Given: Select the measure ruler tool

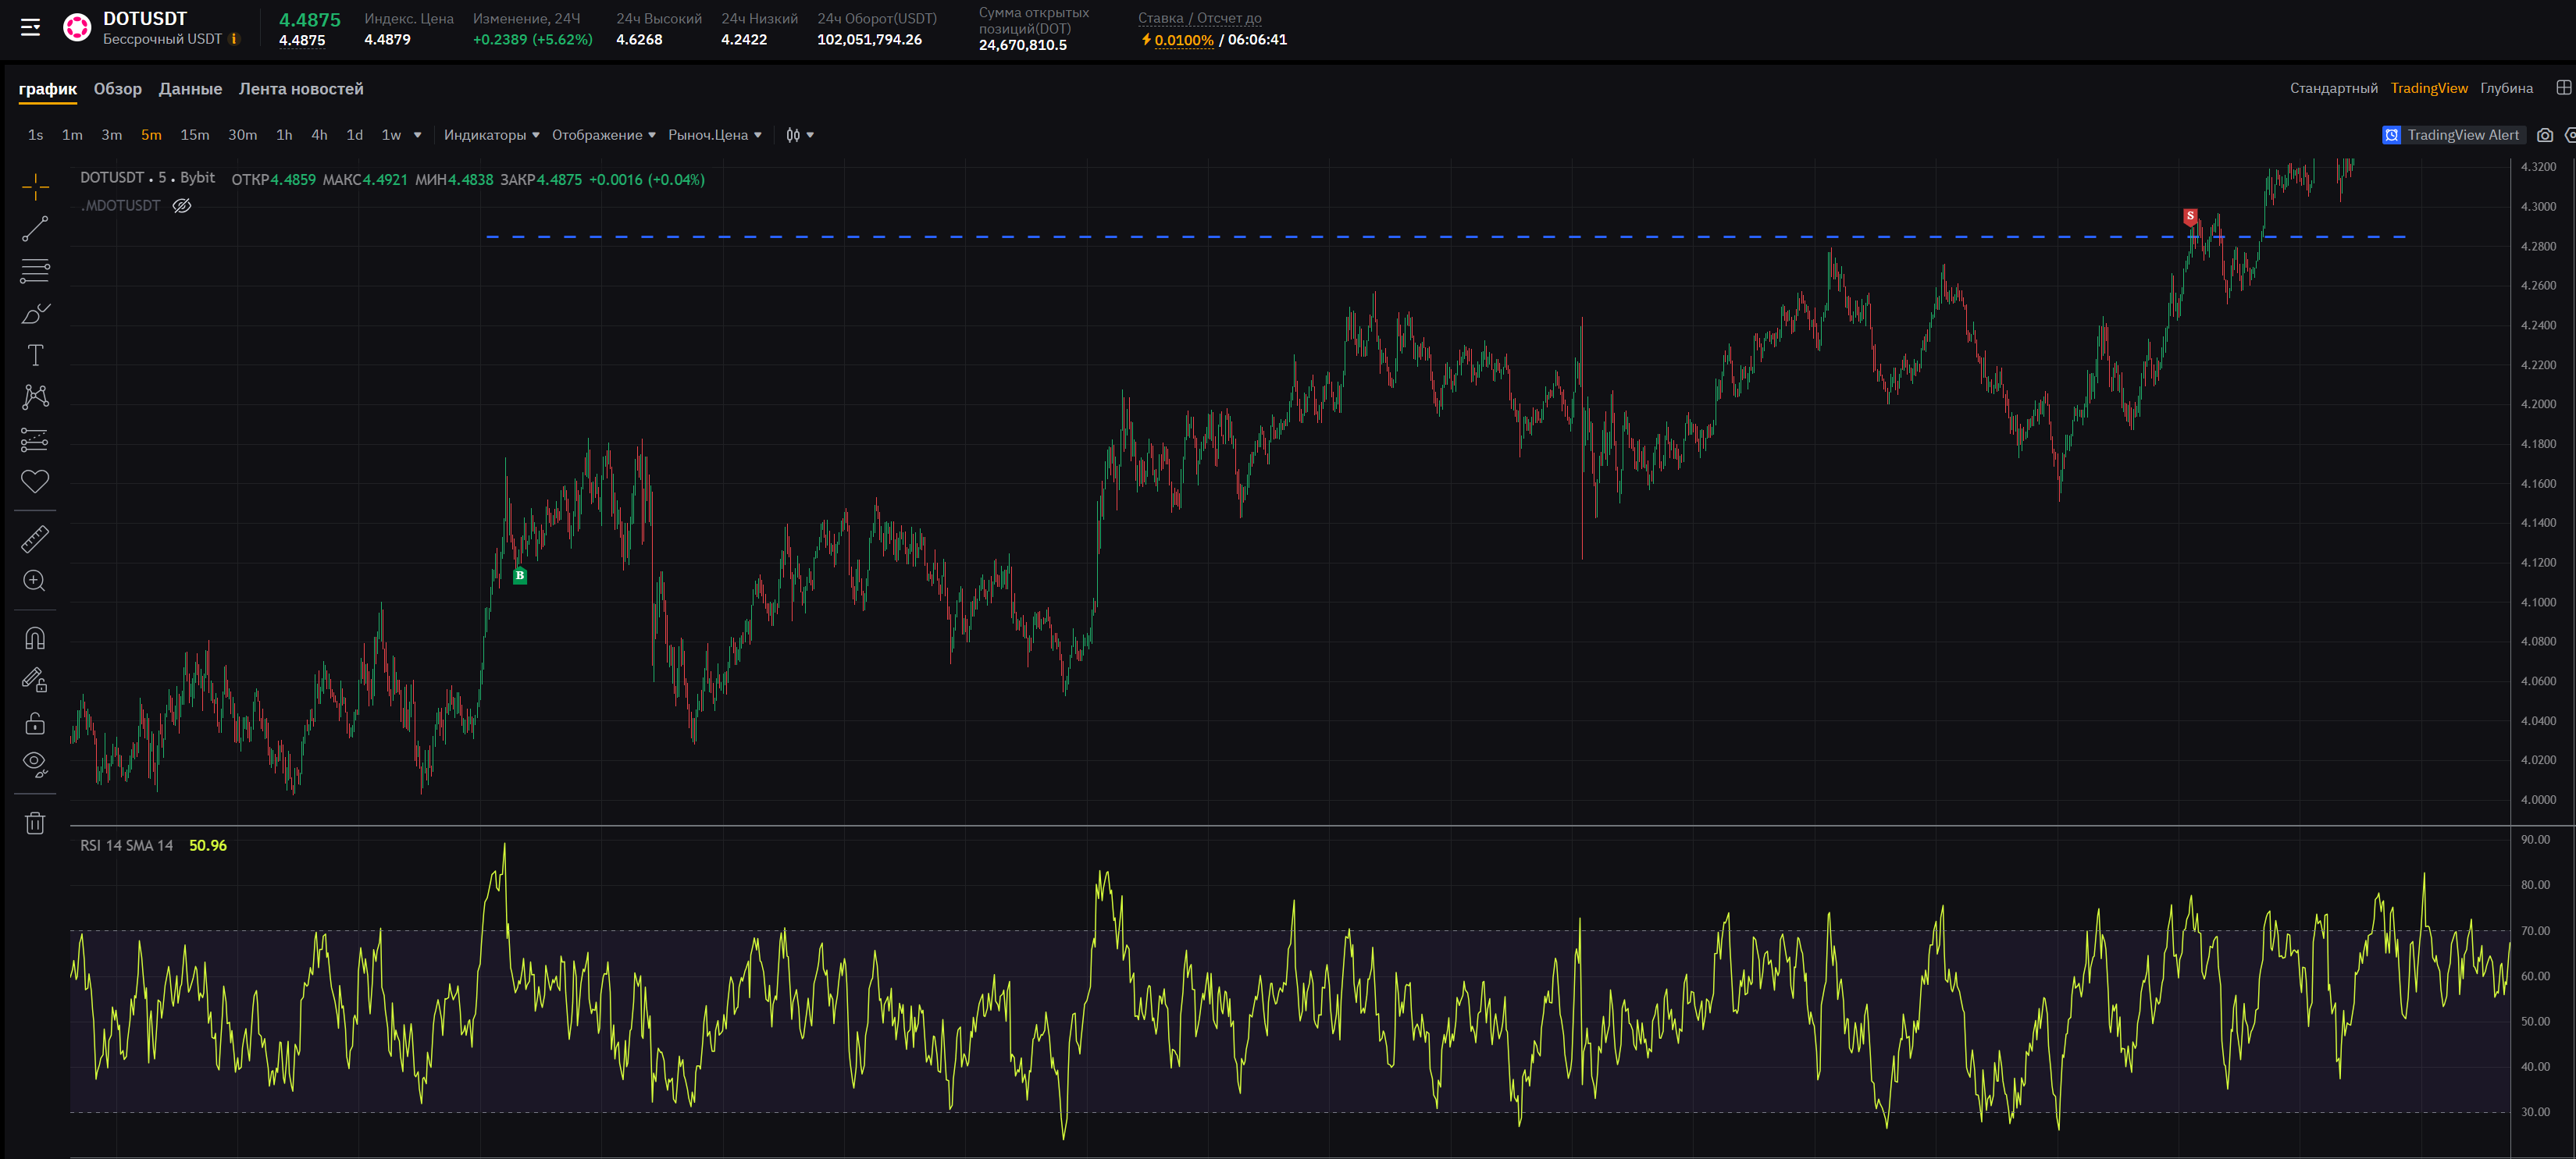Looking at the screenshot, I should click(x=35, y=539).
